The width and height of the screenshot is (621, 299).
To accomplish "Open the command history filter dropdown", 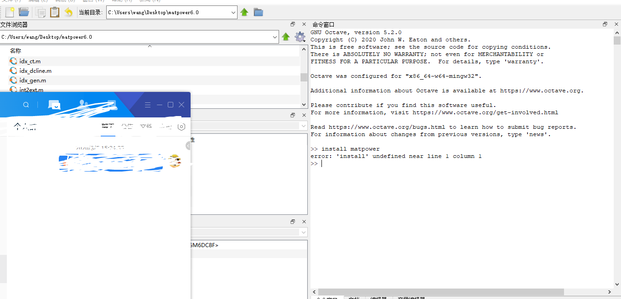I will (x=304, y=232).
